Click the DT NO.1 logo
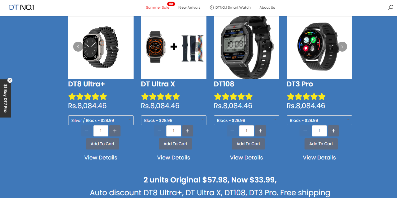This screenshot has width=397, height=198. click(21, 7)
